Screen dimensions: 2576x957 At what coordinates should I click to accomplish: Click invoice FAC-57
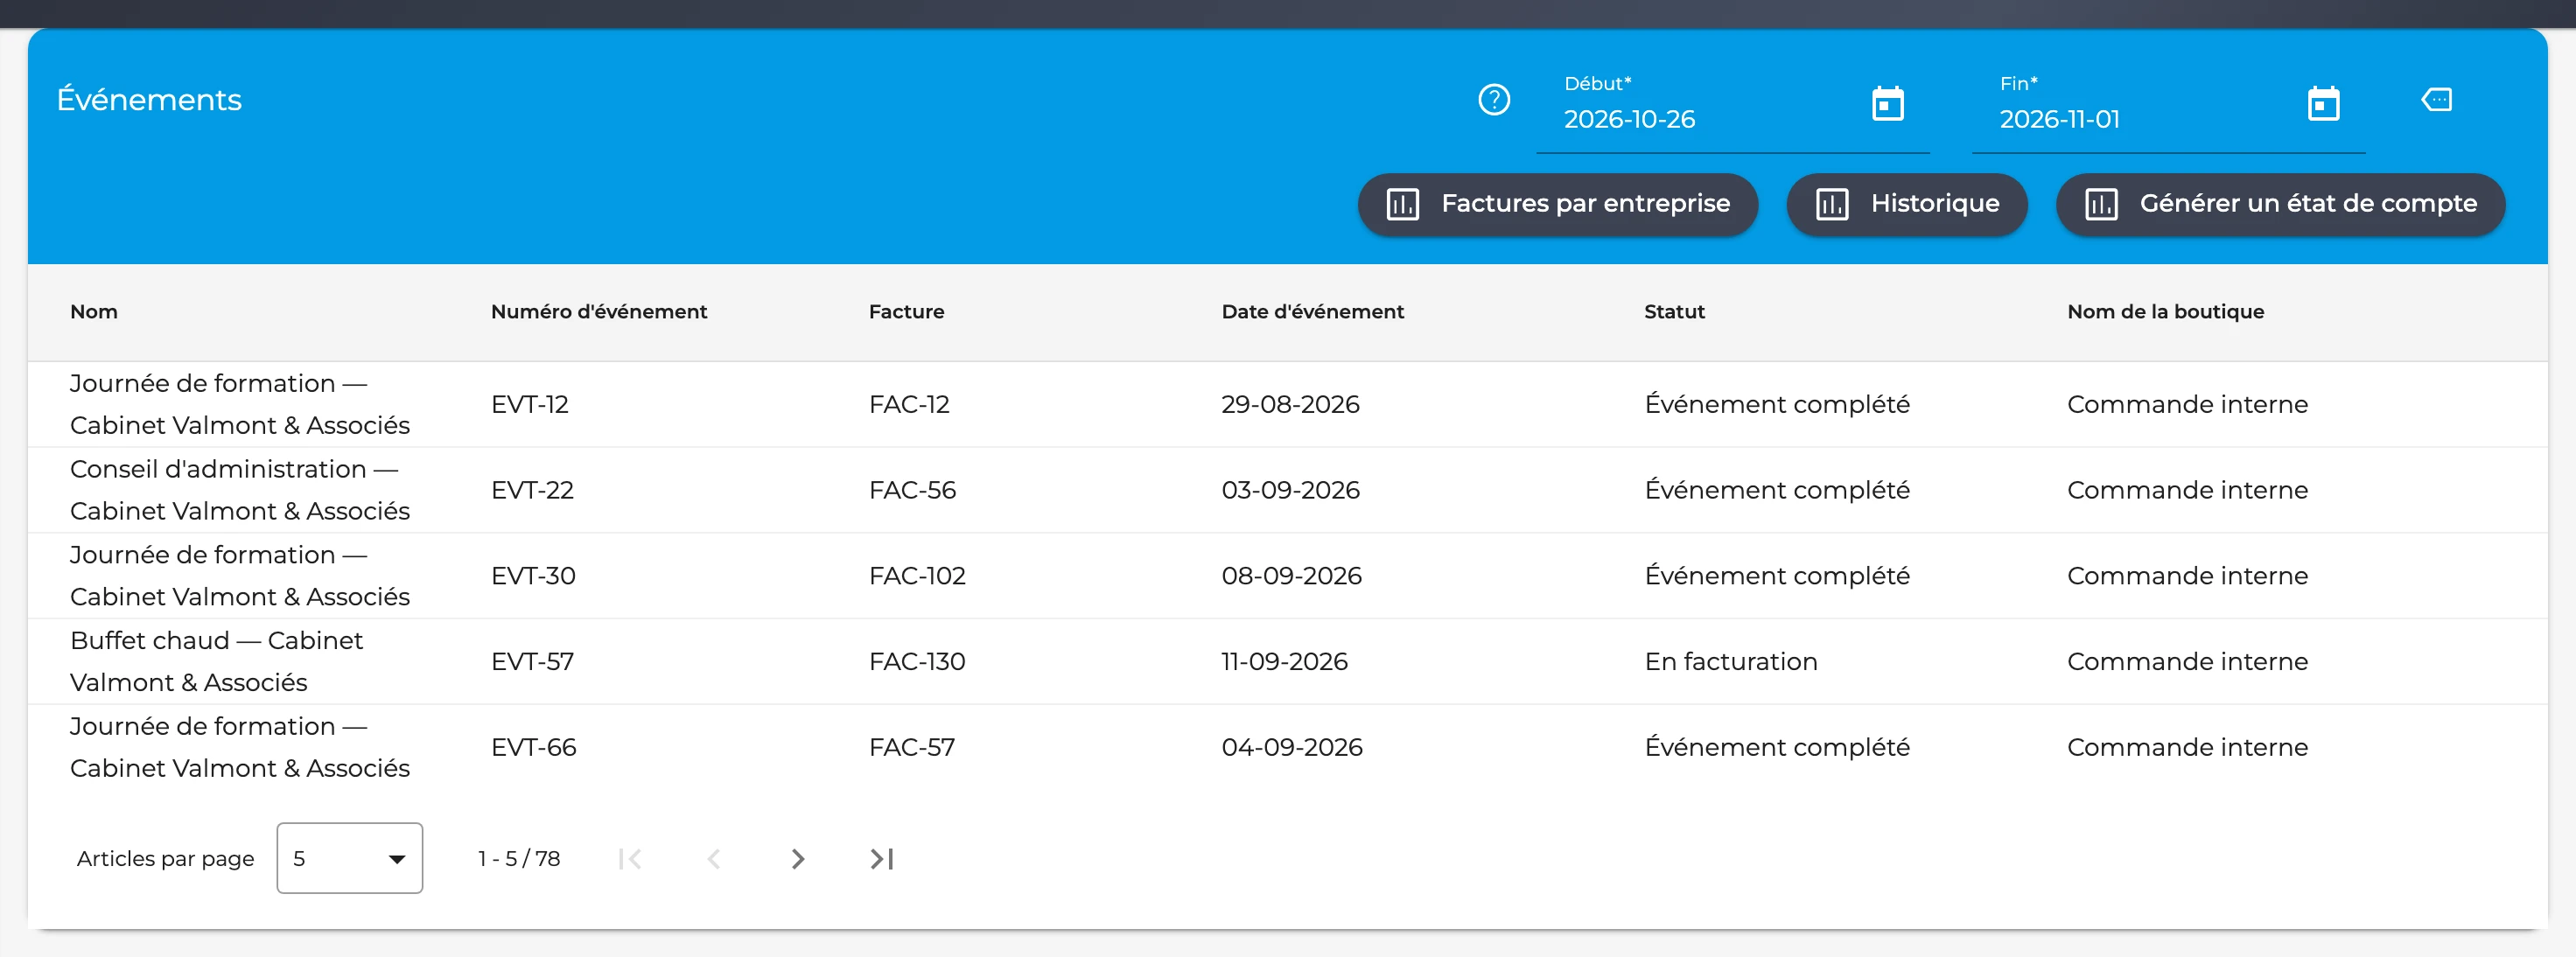pos(912,748)
